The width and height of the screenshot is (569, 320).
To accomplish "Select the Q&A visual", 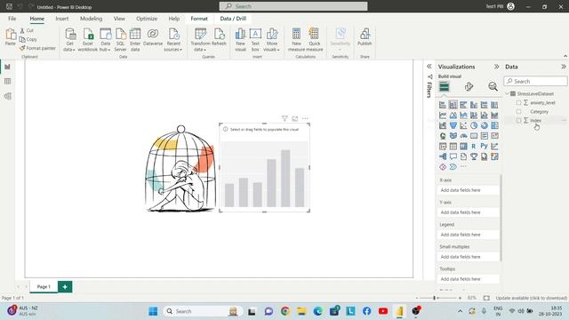I will (x=453, y=156).
